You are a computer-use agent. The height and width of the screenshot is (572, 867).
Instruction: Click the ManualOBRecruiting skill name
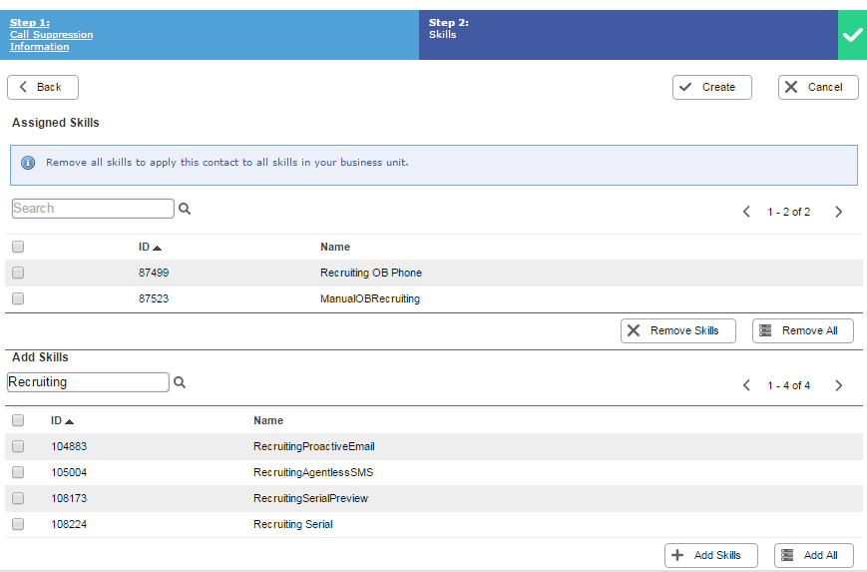[x=370, y=298]
